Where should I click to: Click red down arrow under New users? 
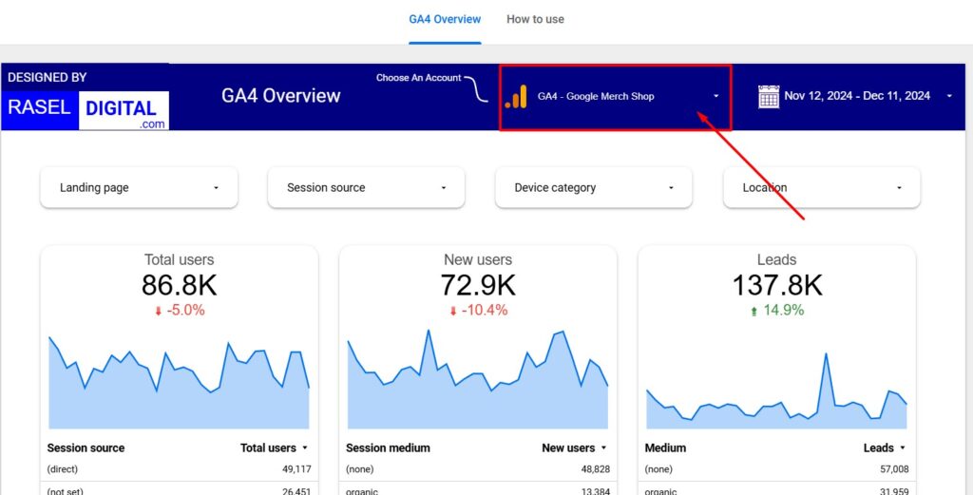coord(454,311)
